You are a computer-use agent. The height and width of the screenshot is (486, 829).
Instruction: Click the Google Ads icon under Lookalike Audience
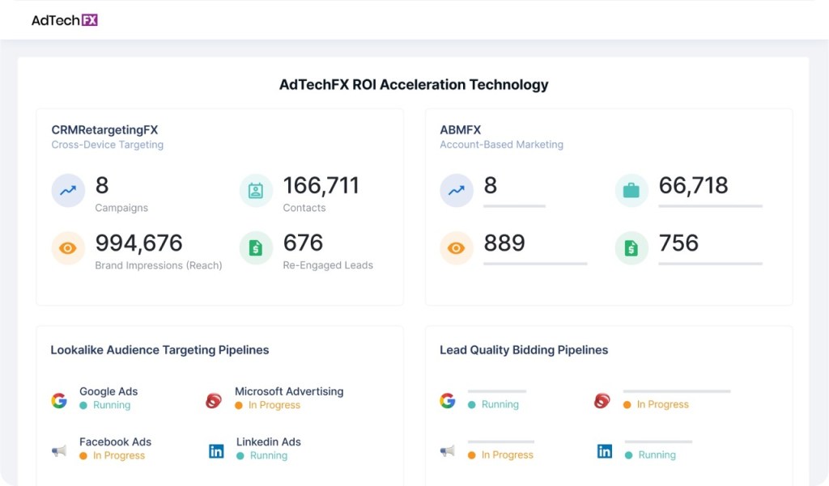coord(59,400)
